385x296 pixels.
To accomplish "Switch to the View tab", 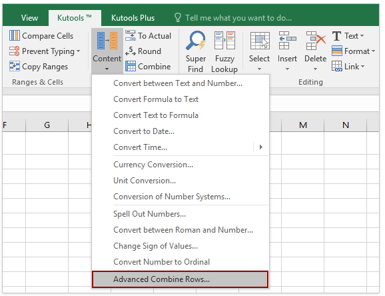I will click(x=29, y=18).
